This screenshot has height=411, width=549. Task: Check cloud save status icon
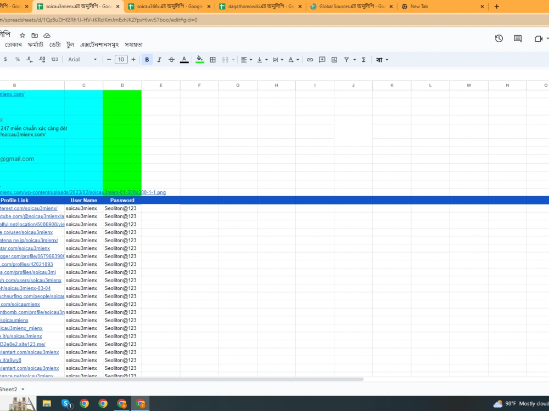coord(47,35)
